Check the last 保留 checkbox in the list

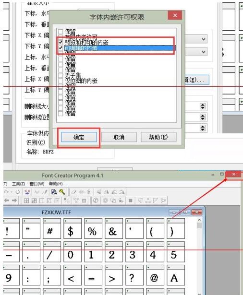(x=61, y=114)
